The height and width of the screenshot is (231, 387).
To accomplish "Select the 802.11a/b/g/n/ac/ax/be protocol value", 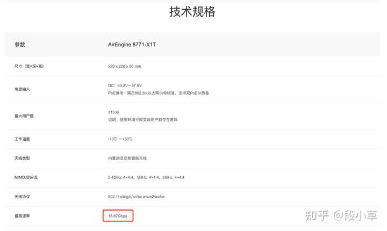I will coord(136,197).
